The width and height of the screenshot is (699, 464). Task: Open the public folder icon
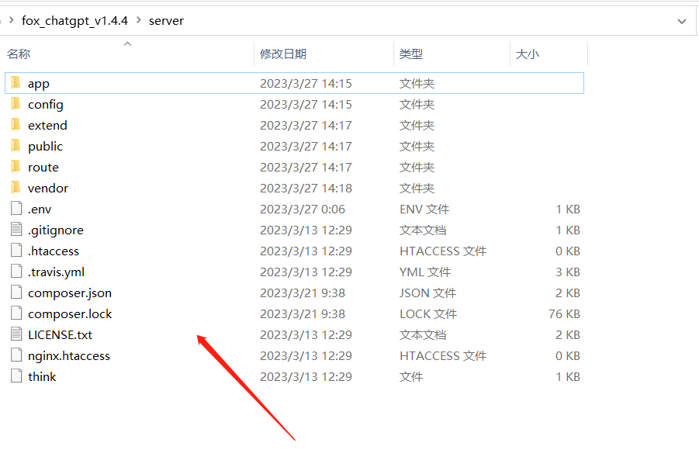(x=16, y=146)
